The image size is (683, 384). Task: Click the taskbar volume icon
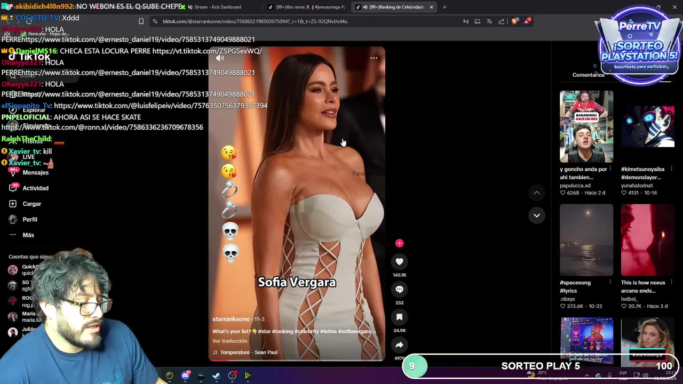645,375
